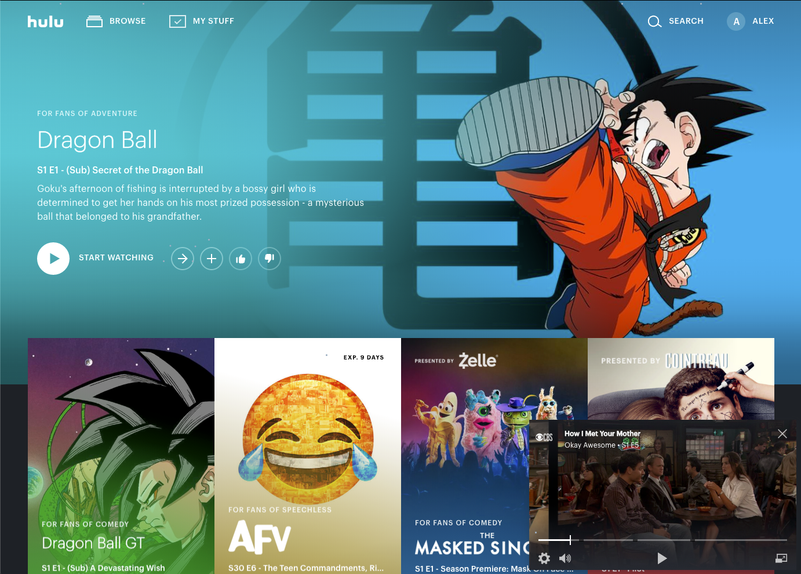The image size is (801, 574).
Task: Click AFV S30 E6 episode text
Action: (x=306, y=568)
